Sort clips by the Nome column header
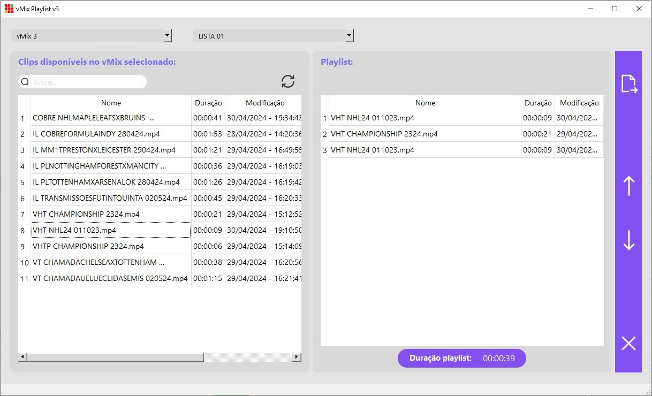This screenshot has width=652, height=396. (x=111, y=103)
